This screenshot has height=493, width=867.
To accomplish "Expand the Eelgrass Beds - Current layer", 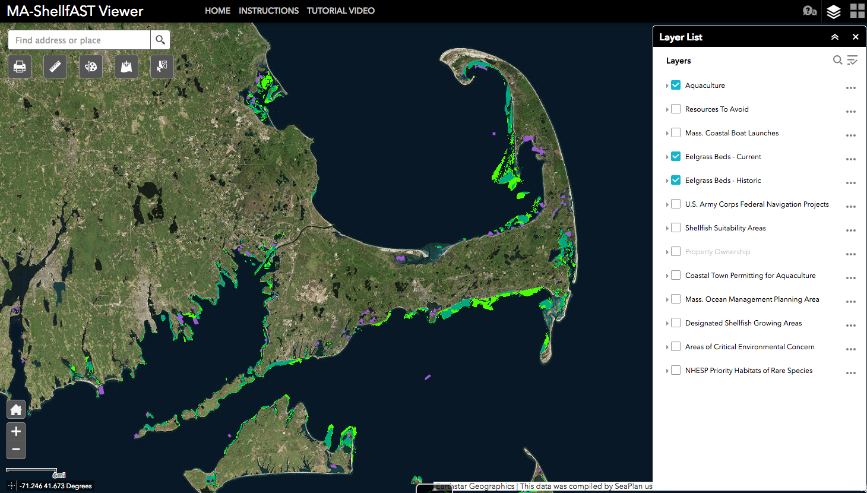I will pyautogui.click(x=667, y=157).
